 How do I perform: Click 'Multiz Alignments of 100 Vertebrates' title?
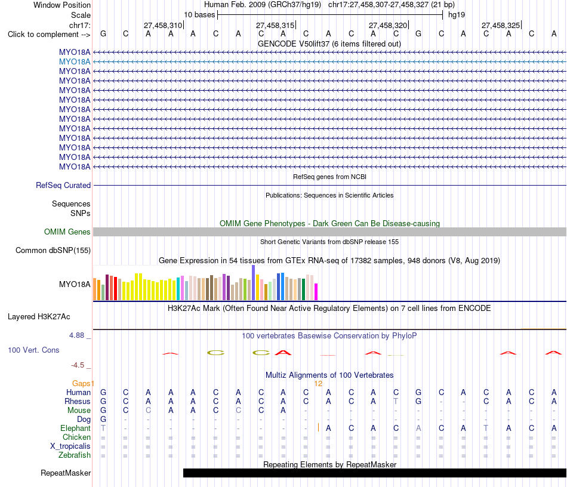329,375
